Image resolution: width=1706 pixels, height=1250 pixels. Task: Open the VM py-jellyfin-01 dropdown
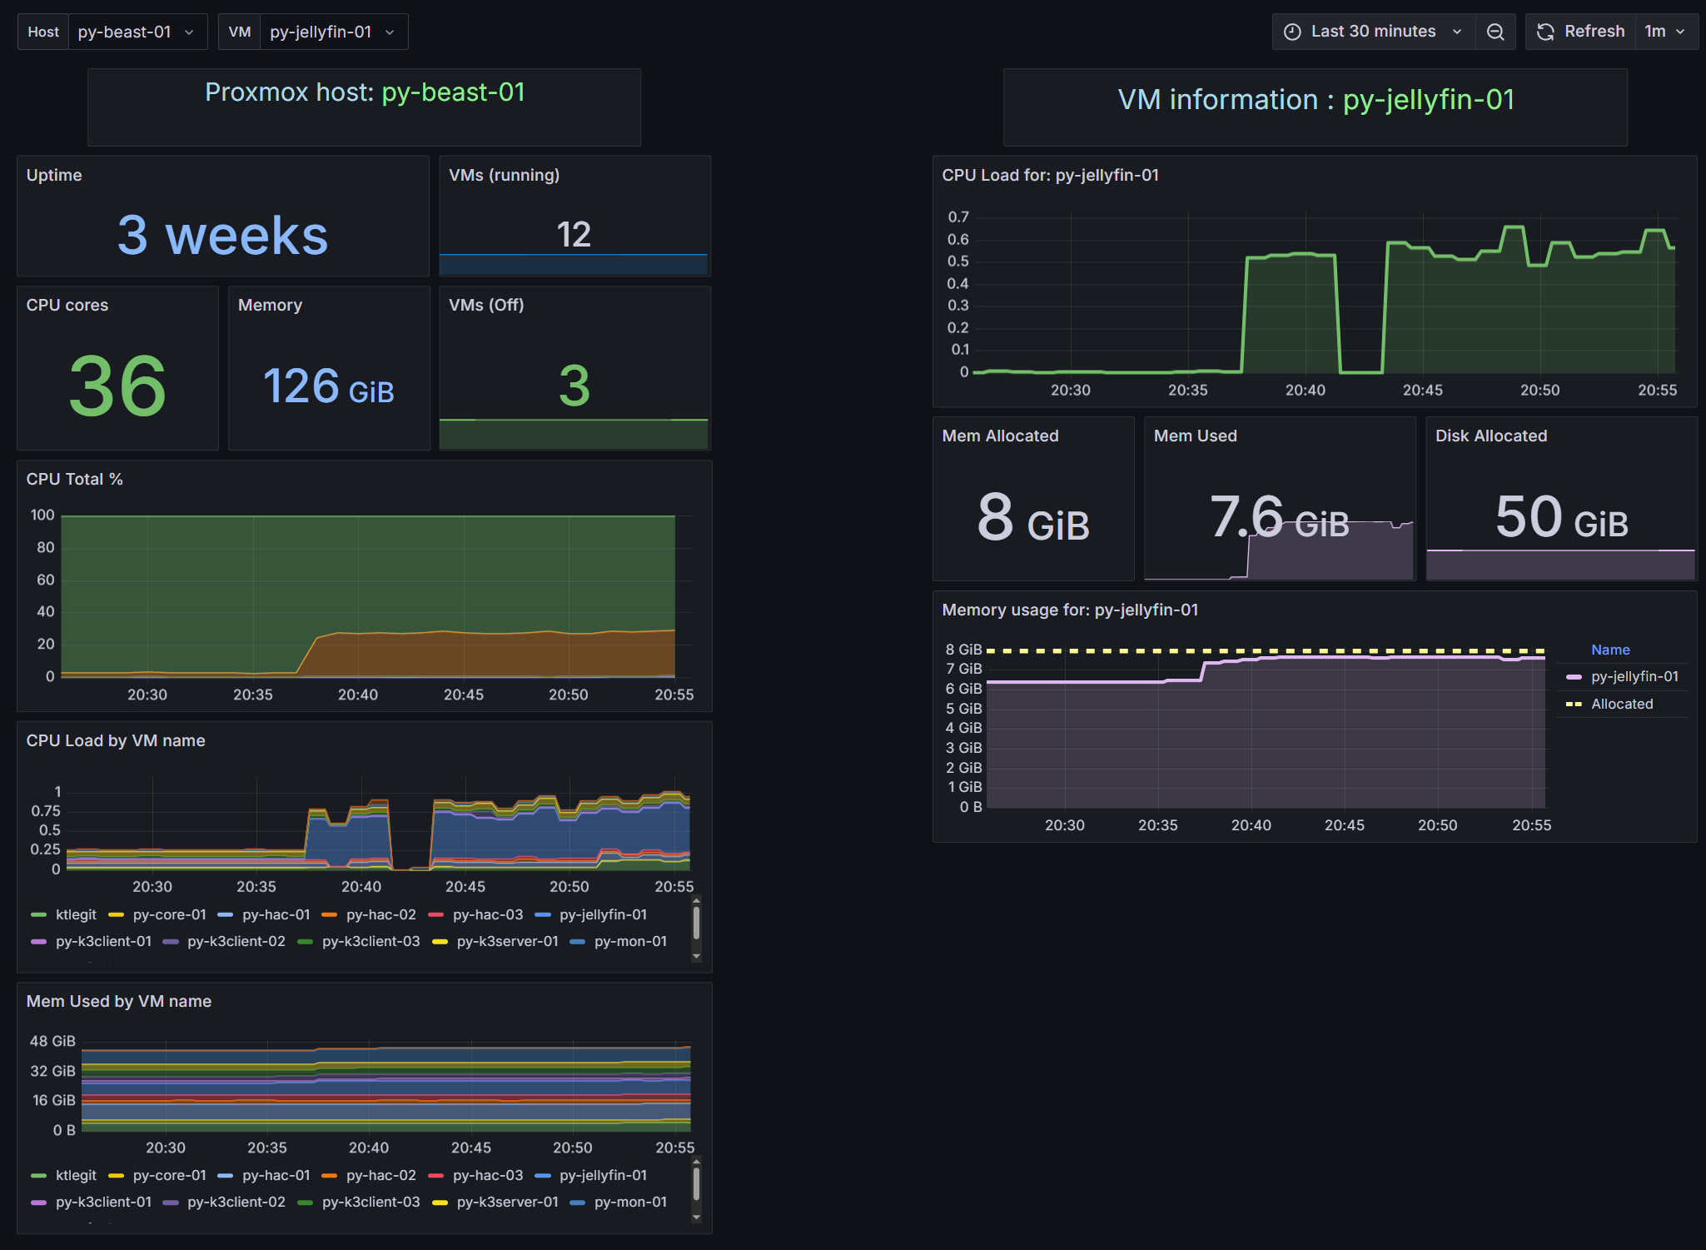(332, 32)
